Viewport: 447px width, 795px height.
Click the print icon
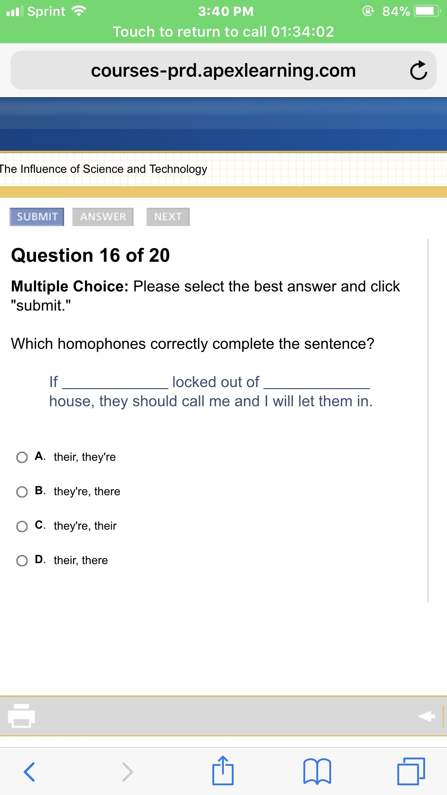click(x=22, y=715)
